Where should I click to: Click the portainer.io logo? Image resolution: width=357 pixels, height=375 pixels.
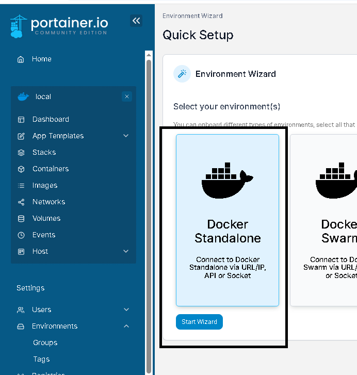(59, 26)
